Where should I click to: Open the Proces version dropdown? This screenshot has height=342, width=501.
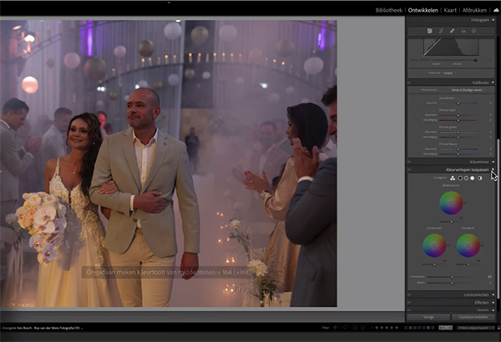468,90
